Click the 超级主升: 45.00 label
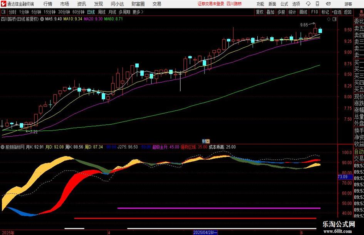364x235 pixels. click(166, 147)
